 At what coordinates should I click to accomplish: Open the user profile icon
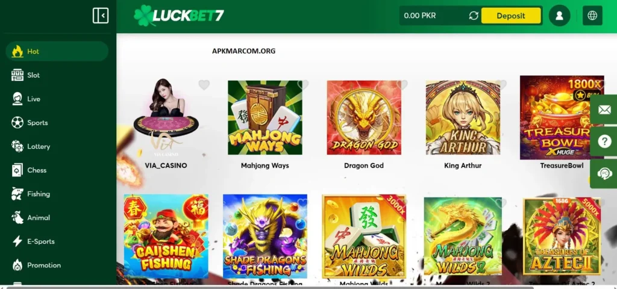pyautogui.click(x=559, y=16)
